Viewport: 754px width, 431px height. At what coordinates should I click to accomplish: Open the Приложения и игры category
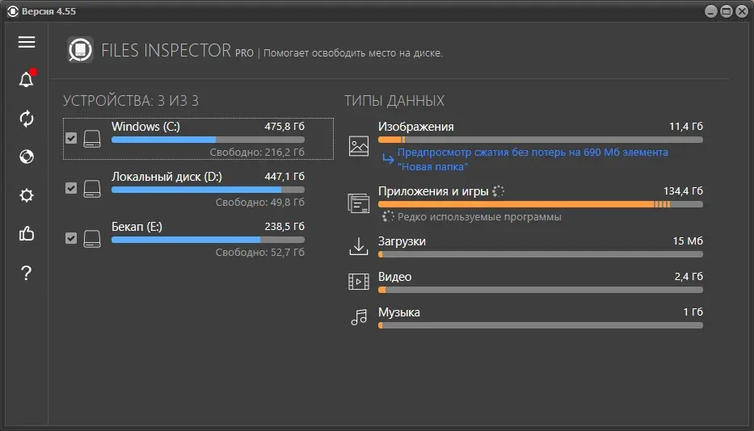coord(433,191)
